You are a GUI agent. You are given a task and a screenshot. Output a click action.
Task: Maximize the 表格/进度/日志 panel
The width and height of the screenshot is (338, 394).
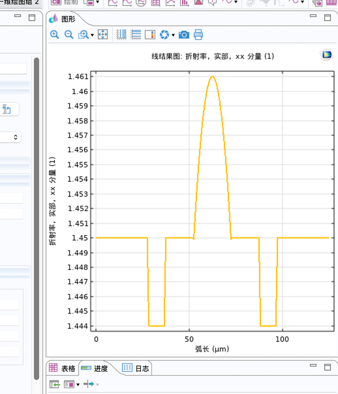(x=327, y=367)
